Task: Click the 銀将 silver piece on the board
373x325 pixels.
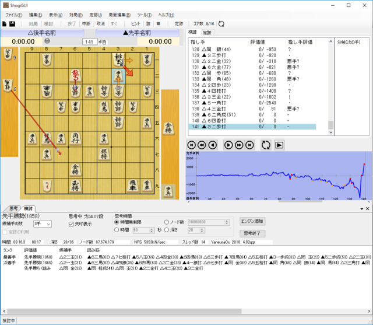Action: coord(104,154)
